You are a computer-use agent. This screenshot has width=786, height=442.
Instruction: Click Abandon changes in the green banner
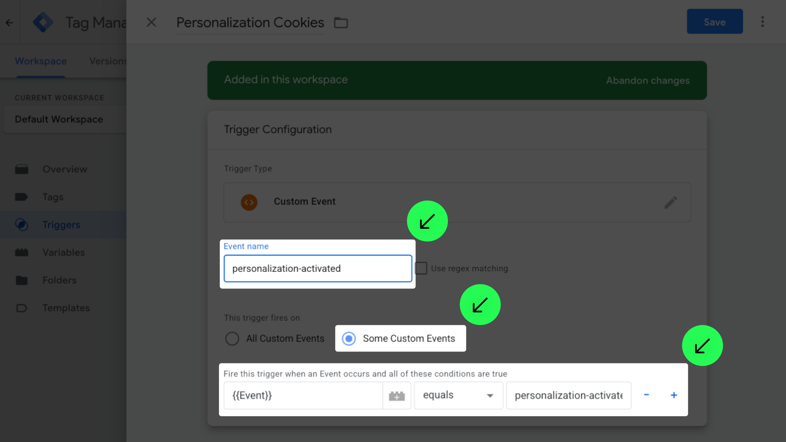[x=648, y=80]
